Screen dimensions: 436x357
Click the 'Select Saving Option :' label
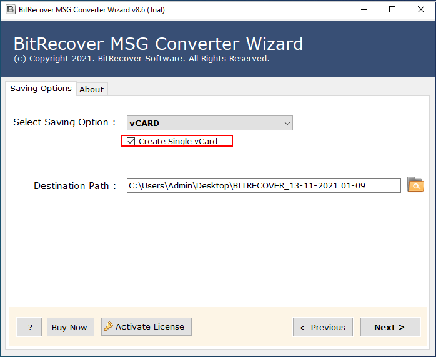point(64,122)
